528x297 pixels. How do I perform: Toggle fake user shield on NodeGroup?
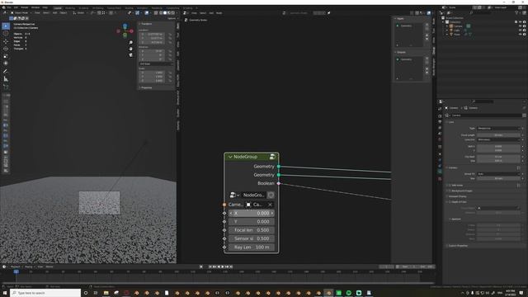coord(271,195)
